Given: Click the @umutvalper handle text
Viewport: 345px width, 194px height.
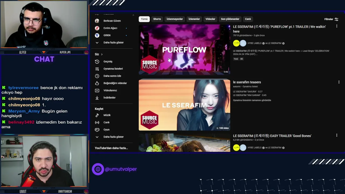Looking at the screenshot, I should pyautogui.click(x=121, y=169).
